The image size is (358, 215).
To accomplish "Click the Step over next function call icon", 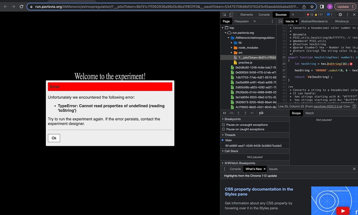I will 231,113.
